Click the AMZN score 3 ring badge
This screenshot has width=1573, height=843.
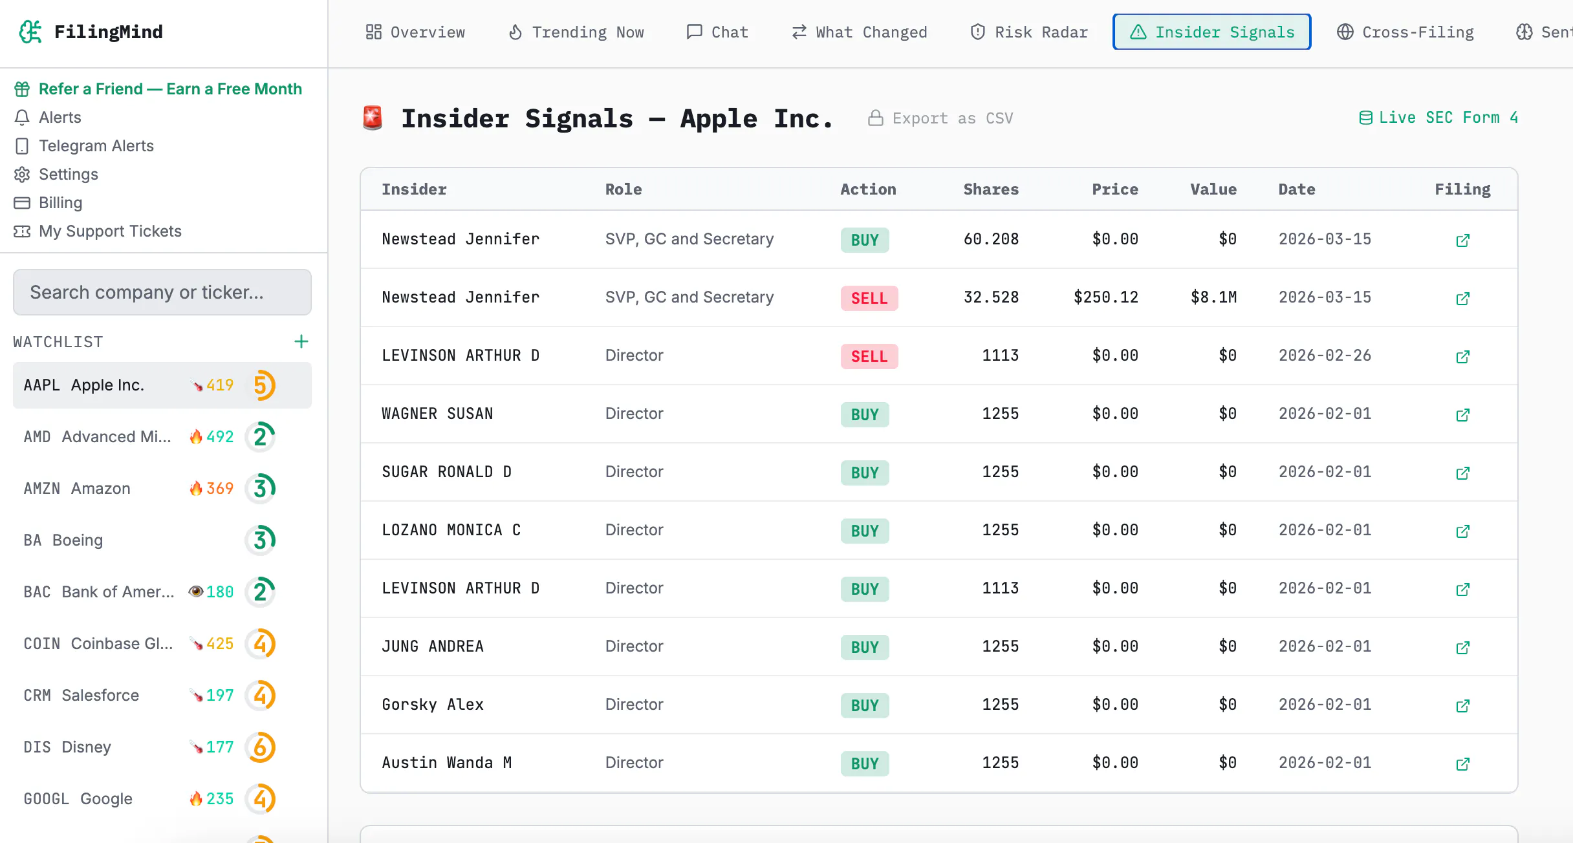point(261,489)
